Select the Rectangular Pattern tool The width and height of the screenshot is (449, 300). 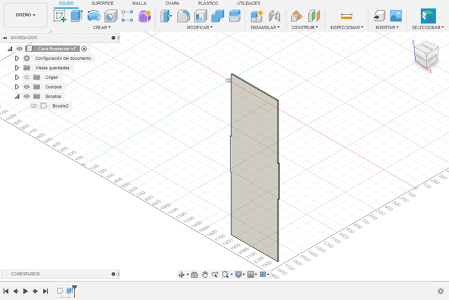127,16
